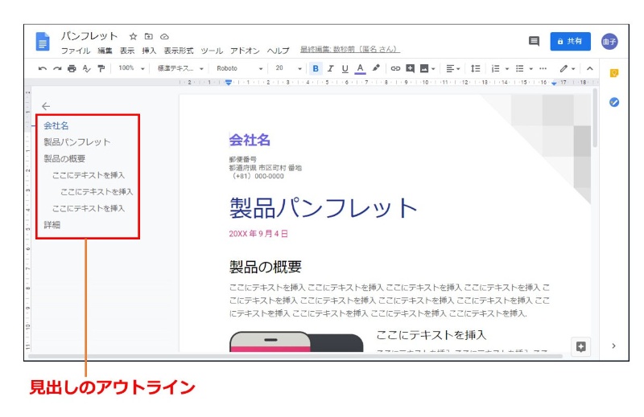Toggle underline formatting
Image resolution: width=644 pixels, height=417 pixels.
(345, 69)
